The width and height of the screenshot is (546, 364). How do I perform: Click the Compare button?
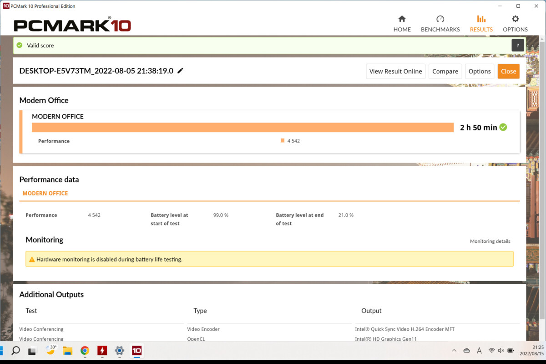pyautogui.click(x=445, y=71)
